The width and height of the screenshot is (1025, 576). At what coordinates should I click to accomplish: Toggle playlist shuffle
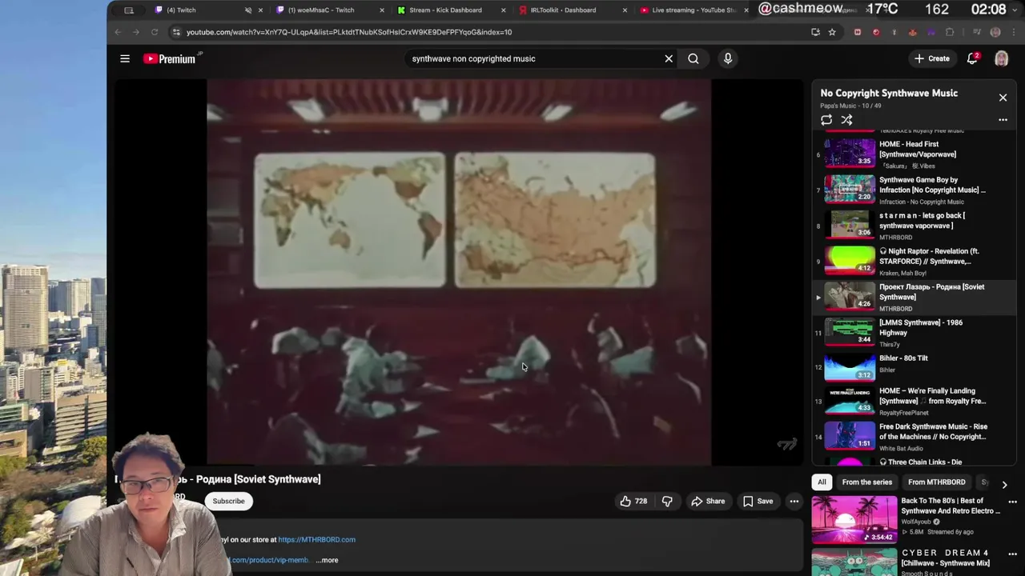tap(846, 120)
